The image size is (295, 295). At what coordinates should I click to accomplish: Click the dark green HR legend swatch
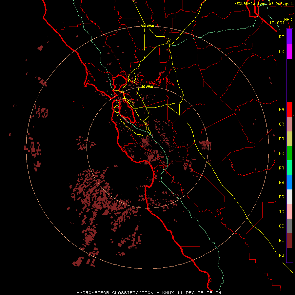pos(289,153)
